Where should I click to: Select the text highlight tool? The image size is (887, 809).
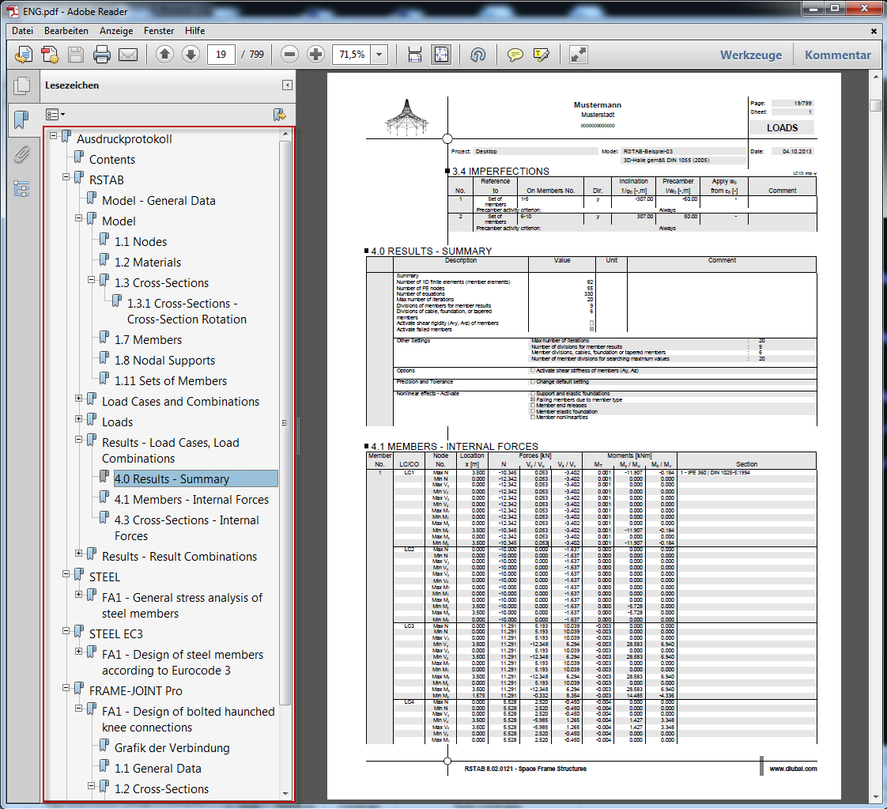(x=542, y=55)
